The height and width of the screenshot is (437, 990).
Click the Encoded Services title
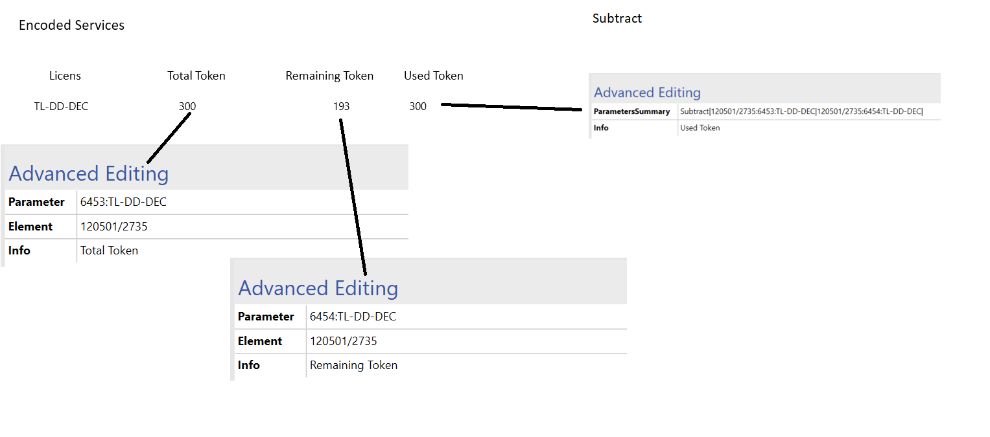71,25
